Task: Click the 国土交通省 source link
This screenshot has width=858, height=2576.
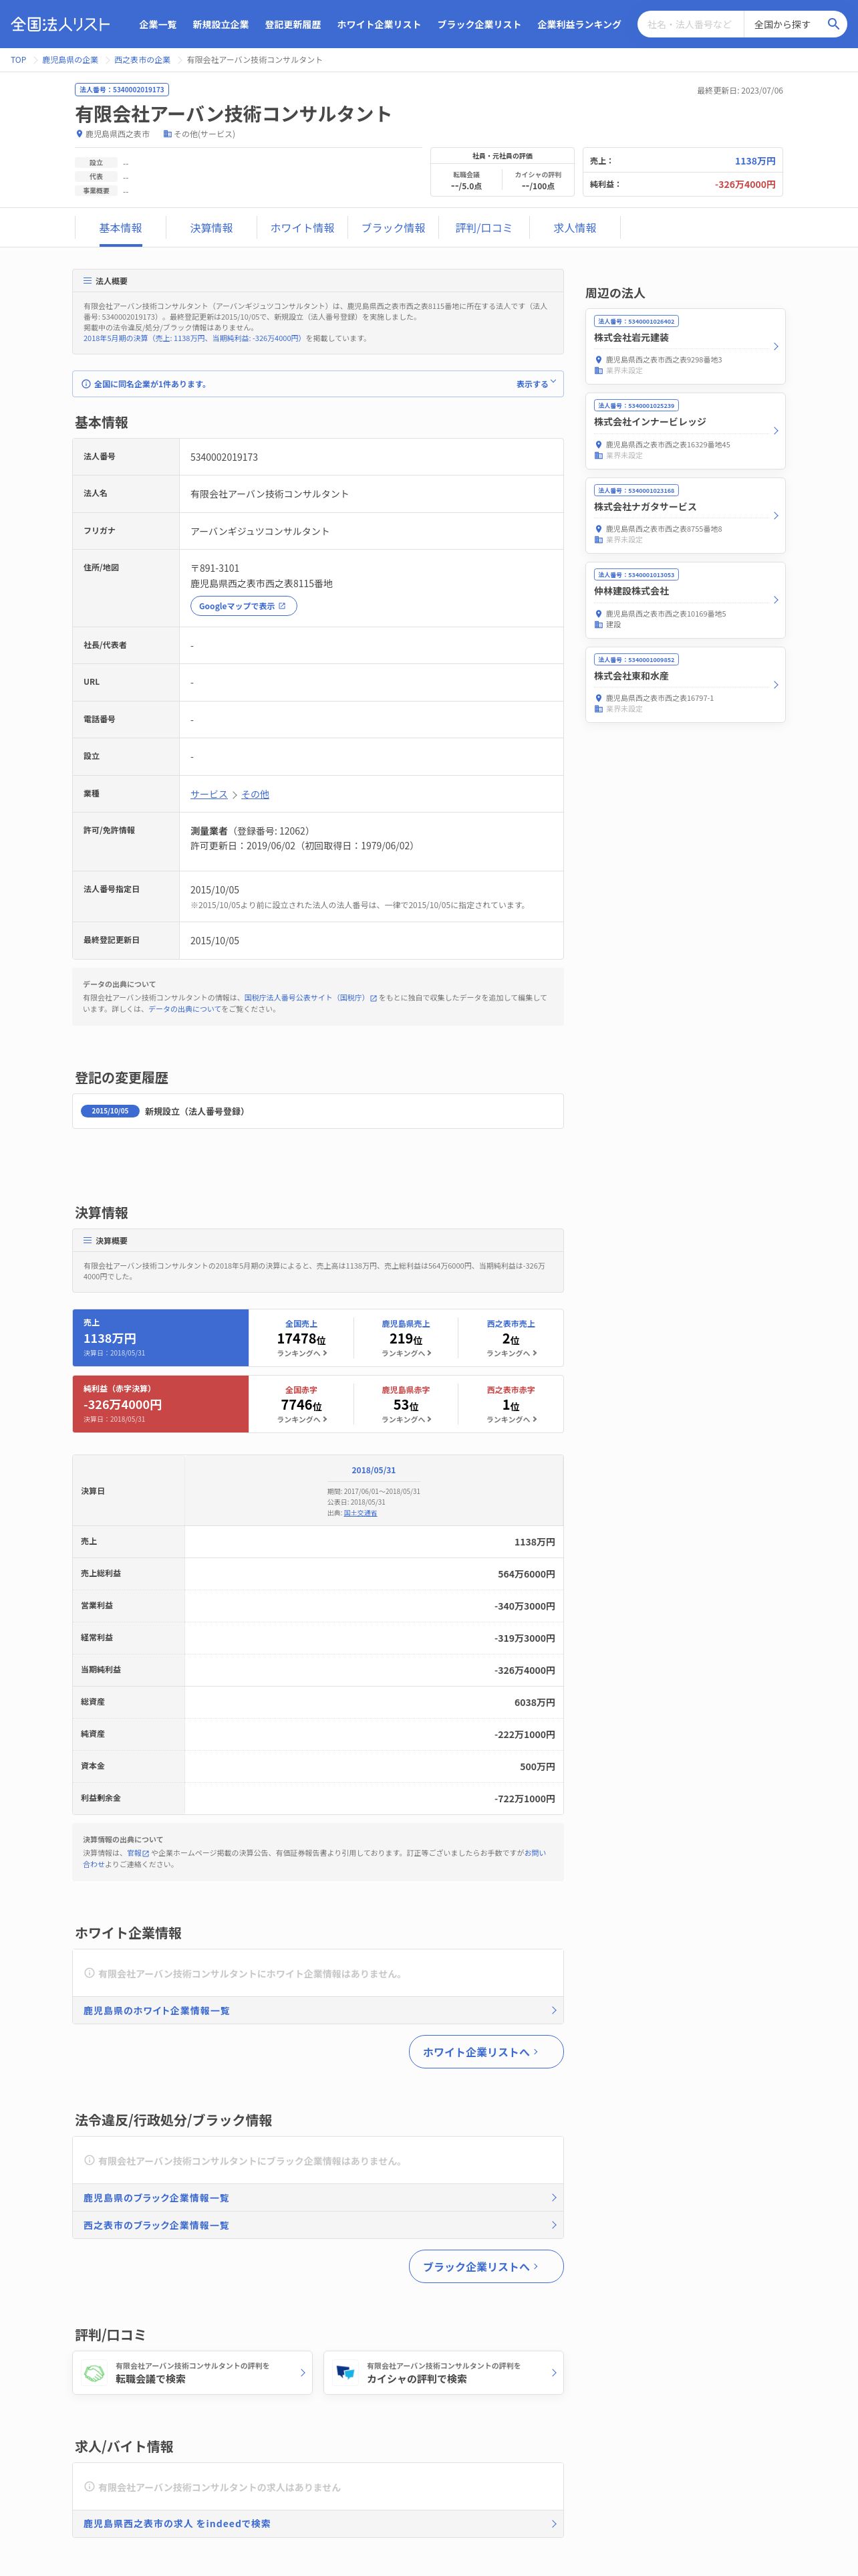Action: tap(361, 1513)
